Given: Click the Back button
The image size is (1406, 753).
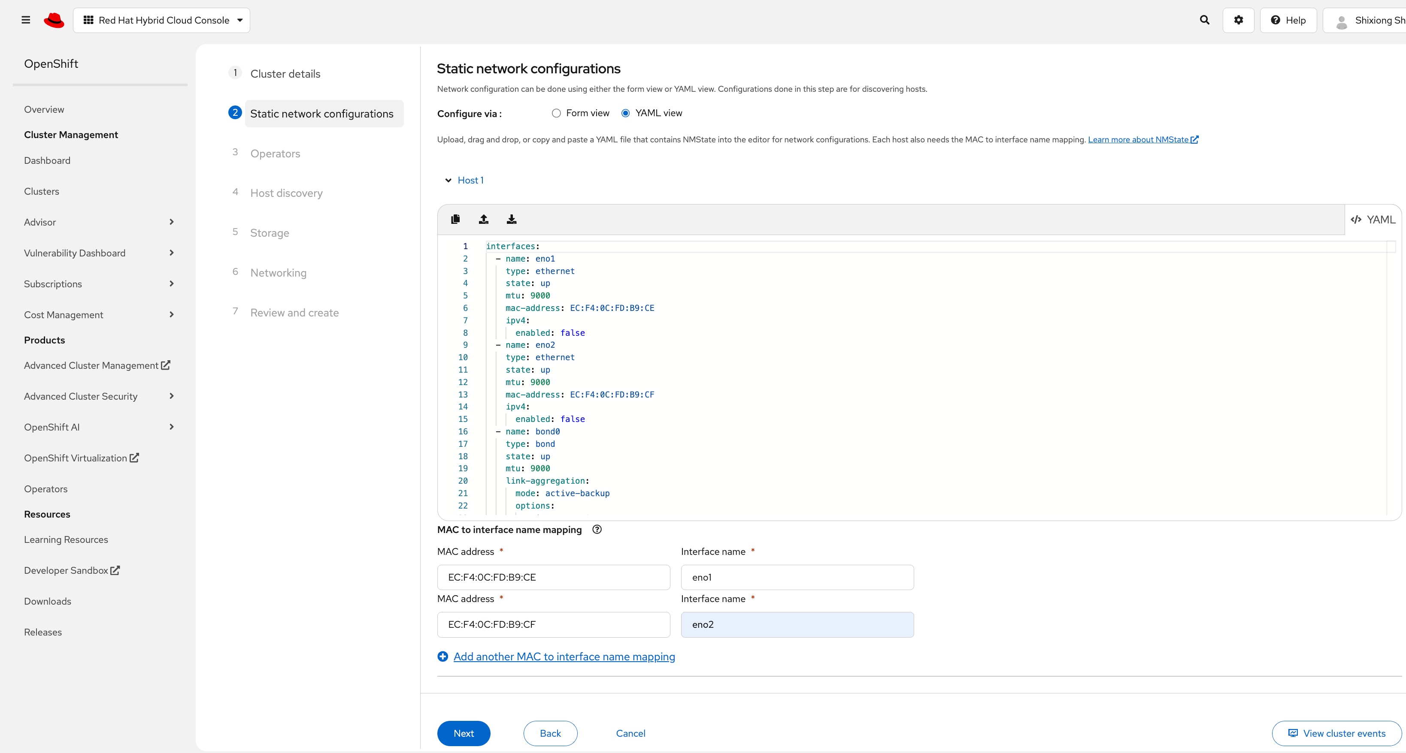Looking at the screenshot, I should click(x=550, y=733).
